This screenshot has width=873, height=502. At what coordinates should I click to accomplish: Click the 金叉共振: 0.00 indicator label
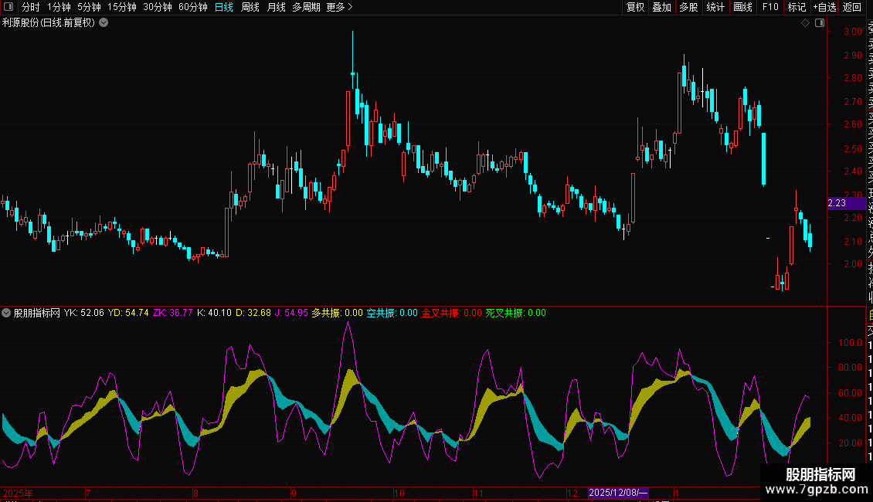tap(451, 313)
